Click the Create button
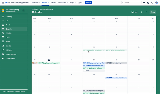Image resolution: width=160 pixels, height=94 pixels. click(x=88, y=3)
